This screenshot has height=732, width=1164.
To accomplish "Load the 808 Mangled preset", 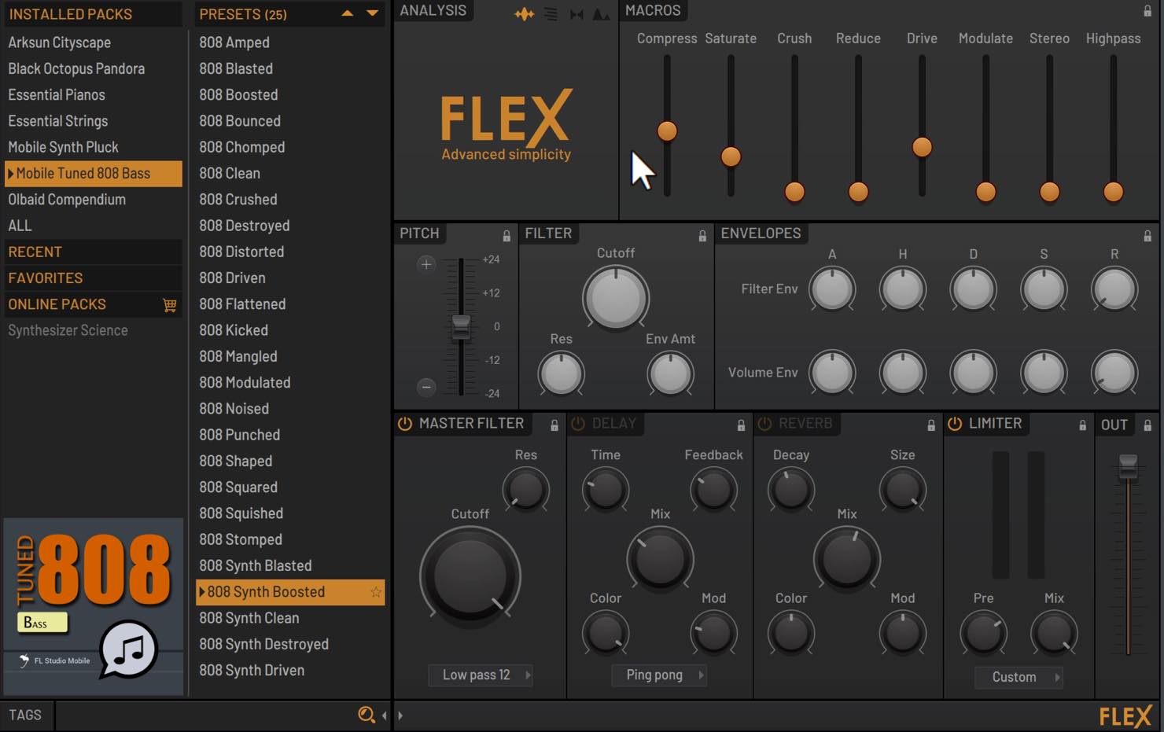I will 289,357.
